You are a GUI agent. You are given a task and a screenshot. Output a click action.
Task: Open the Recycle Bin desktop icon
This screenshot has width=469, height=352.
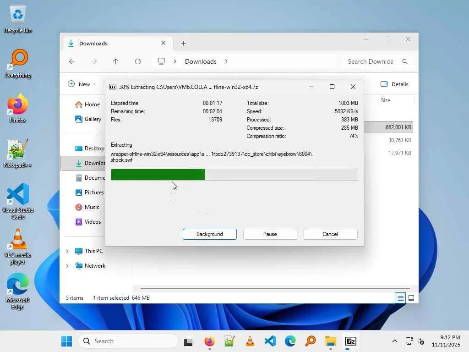18,19
